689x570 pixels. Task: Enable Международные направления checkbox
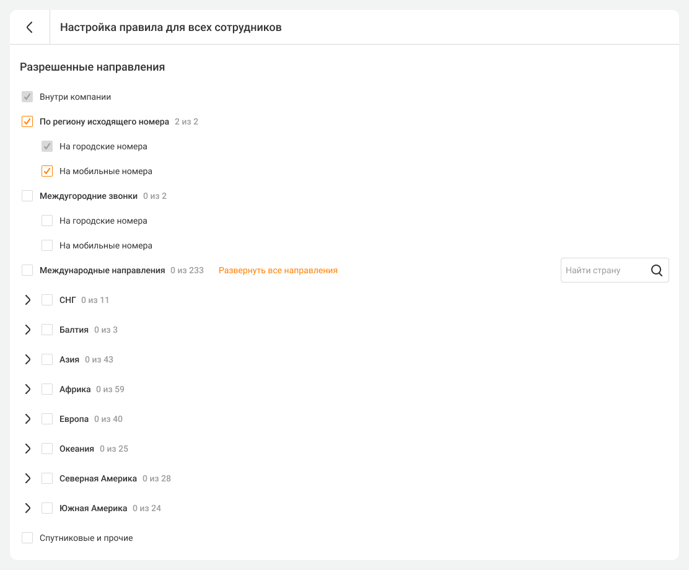27,270
